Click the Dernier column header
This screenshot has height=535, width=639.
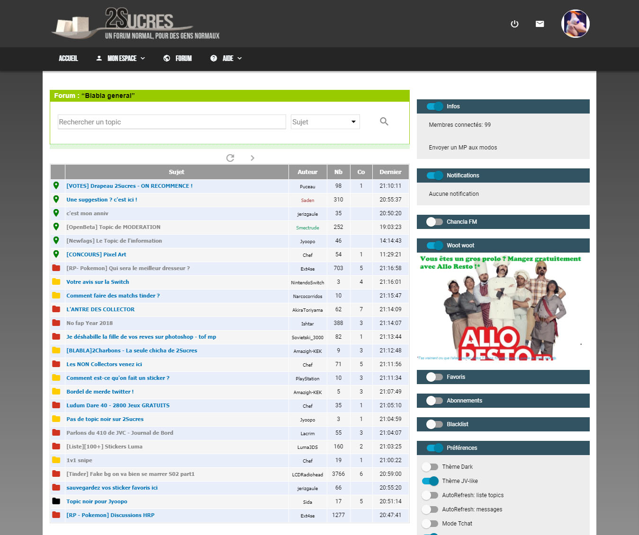pos(390,172)
